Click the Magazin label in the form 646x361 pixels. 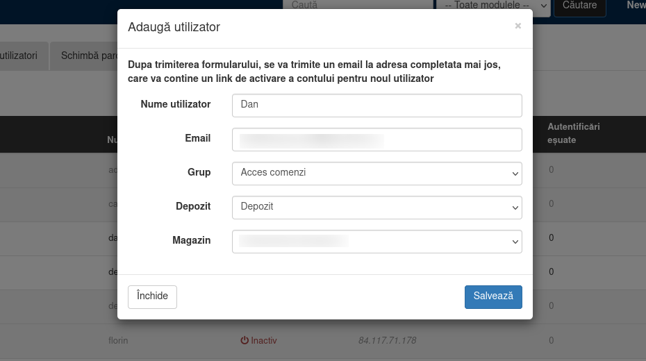192,240
